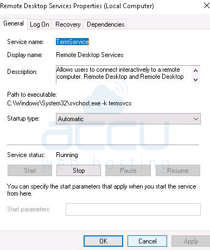Close the Remote Desktop Services Properties dialog

[206, 5]
